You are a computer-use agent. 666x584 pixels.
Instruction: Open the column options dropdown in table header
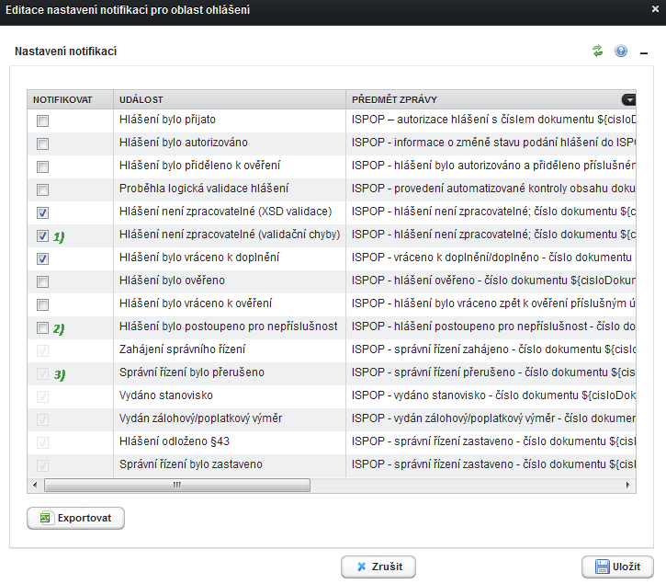tap(628, 99)
